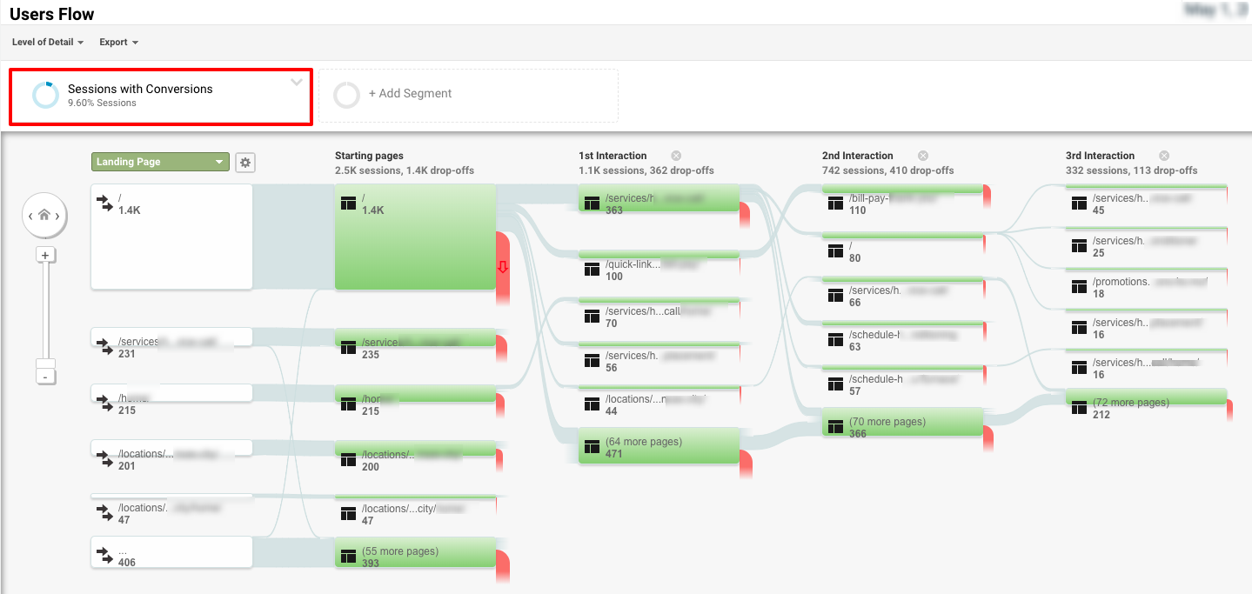This screenshot has width=1252, height=594.
Task: Remove the 1st Interaction column via its x icon
Action: coord(676,155)
